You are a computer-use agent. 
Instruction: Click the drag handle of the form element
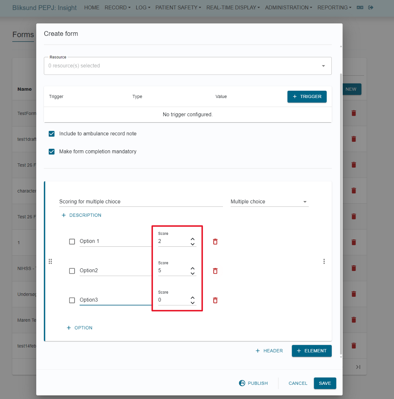point(50,261)
